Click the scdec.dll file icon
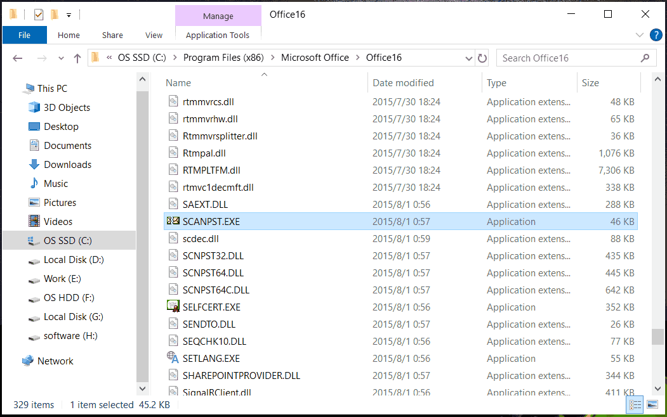 tap(173, 238)
